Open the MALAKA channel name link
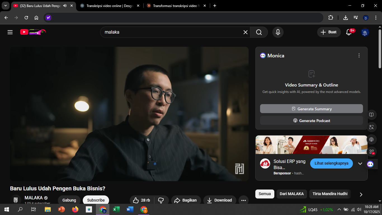Viewport: 382px width, 215px height. [34, 198]
